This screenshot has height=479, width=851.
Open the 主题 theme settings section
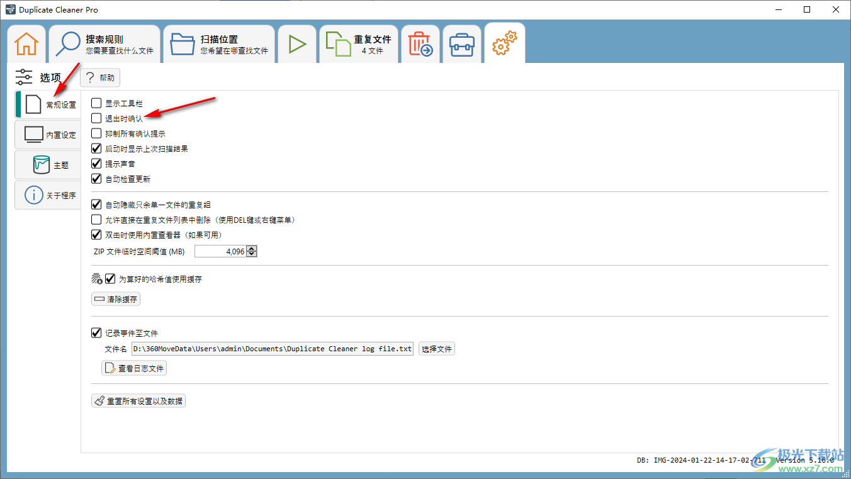(x=49, y=165)
